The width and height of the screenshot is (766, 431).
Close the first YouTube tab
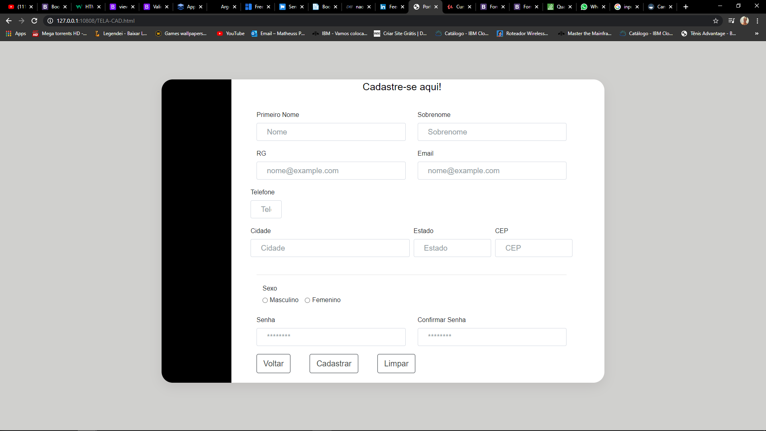pyautogui.click(x=31, y=7)
